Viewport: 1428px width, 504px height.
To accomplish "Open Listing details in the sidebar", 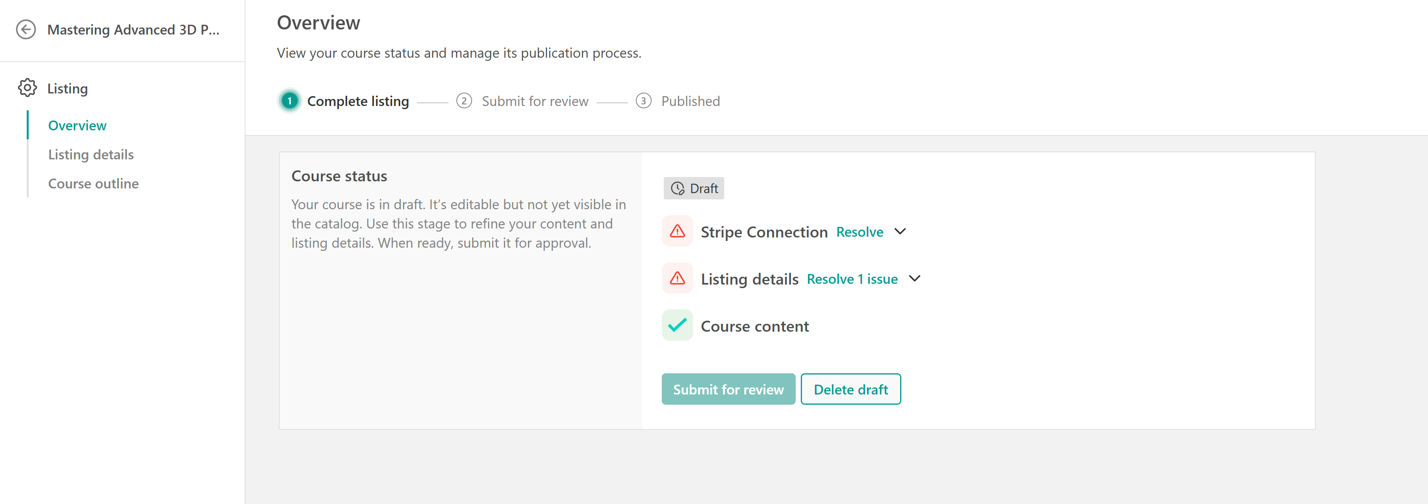I will [91, 155].
